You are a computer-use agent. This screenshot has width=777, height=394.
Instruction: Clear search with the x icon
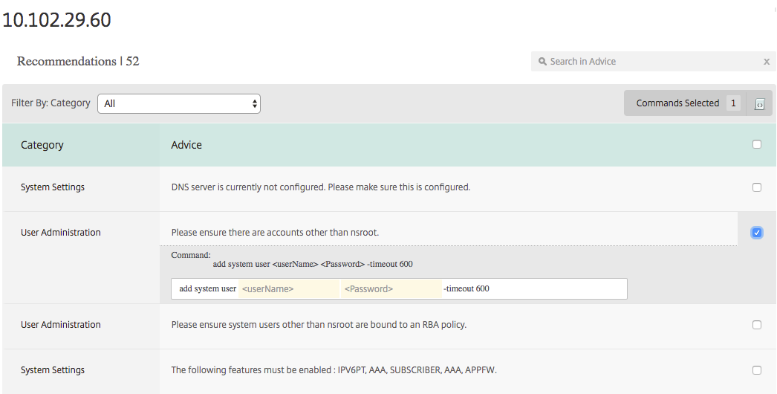[766, 62]
